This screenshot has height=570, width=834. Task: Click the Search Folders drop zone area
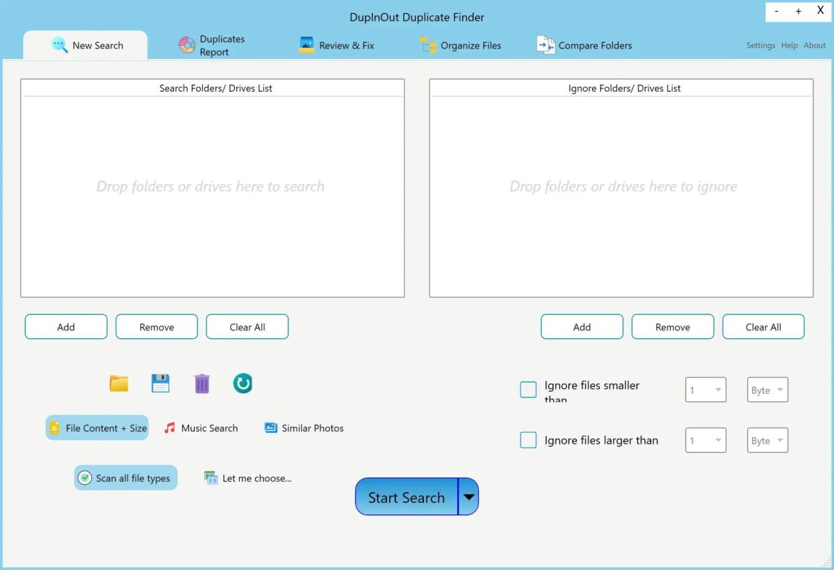(x=212, y=187)
